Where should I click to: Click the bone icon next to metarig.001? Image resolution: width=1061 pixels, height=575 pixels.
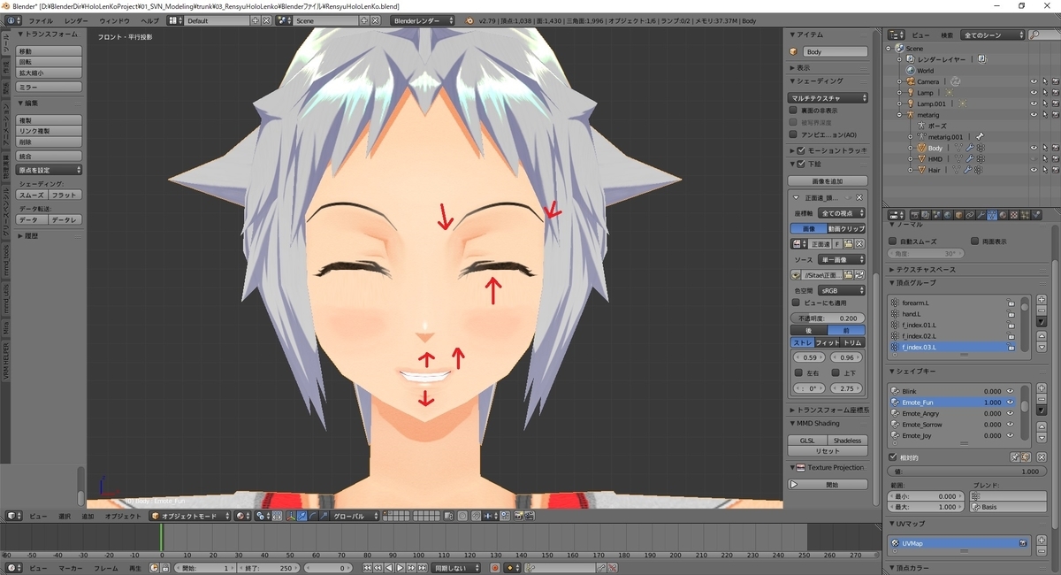point(980,137)
